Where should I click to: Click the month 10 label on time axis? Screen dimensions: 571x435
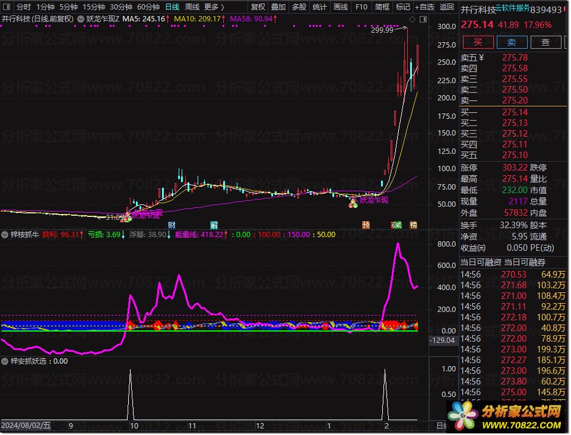pos(134,425)
